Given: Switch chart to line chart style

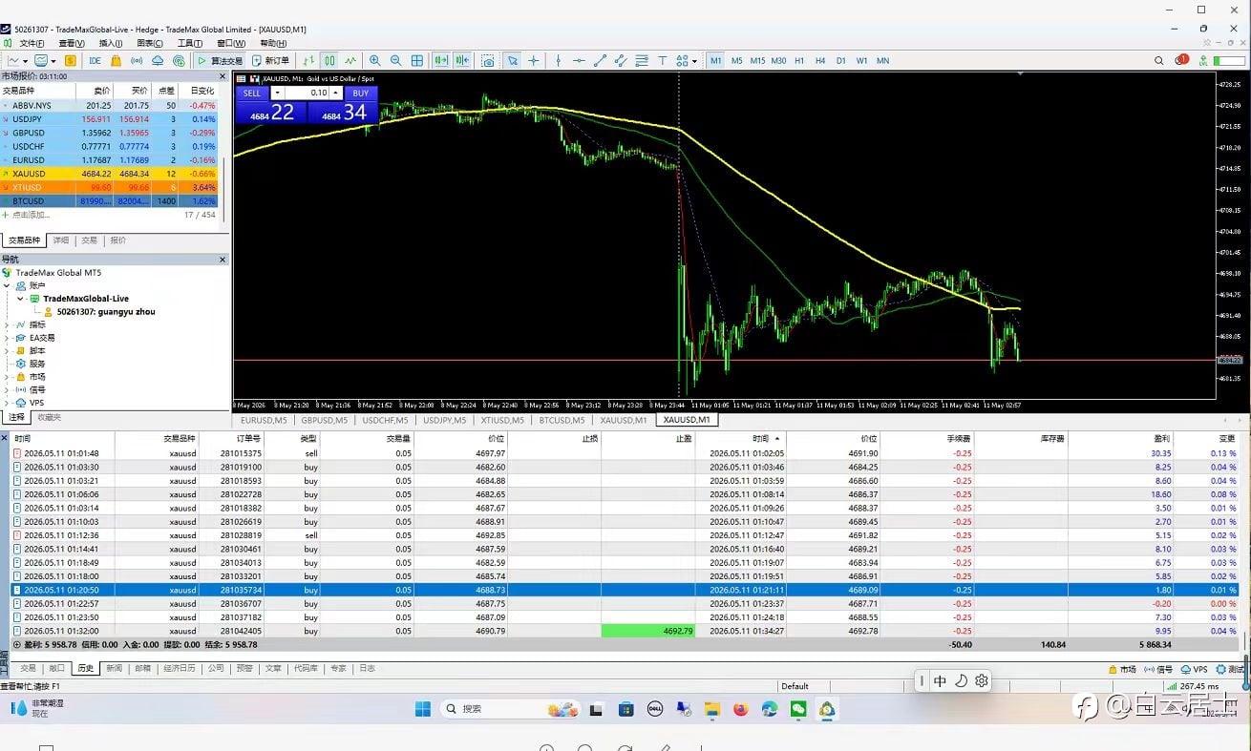Looking at the screenshot, I should click(350, 60).
